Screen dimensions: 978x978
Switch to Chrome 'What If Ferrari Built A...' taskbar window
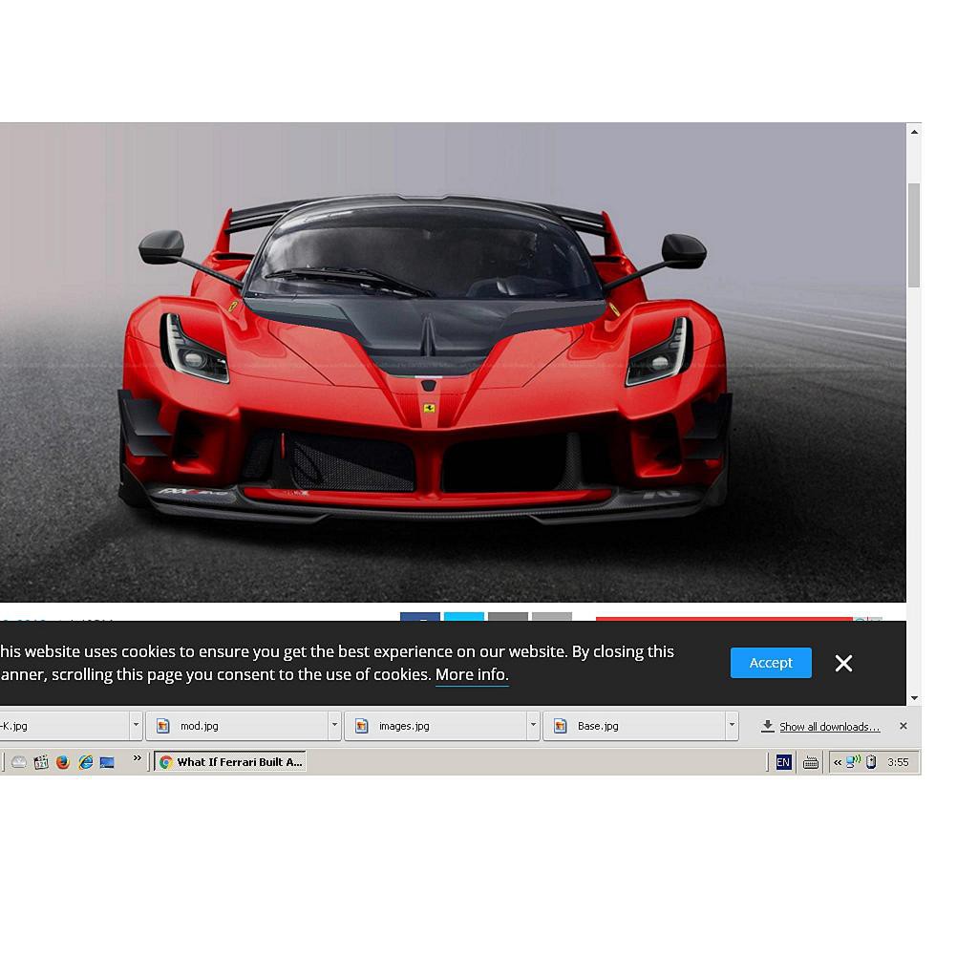230,762
